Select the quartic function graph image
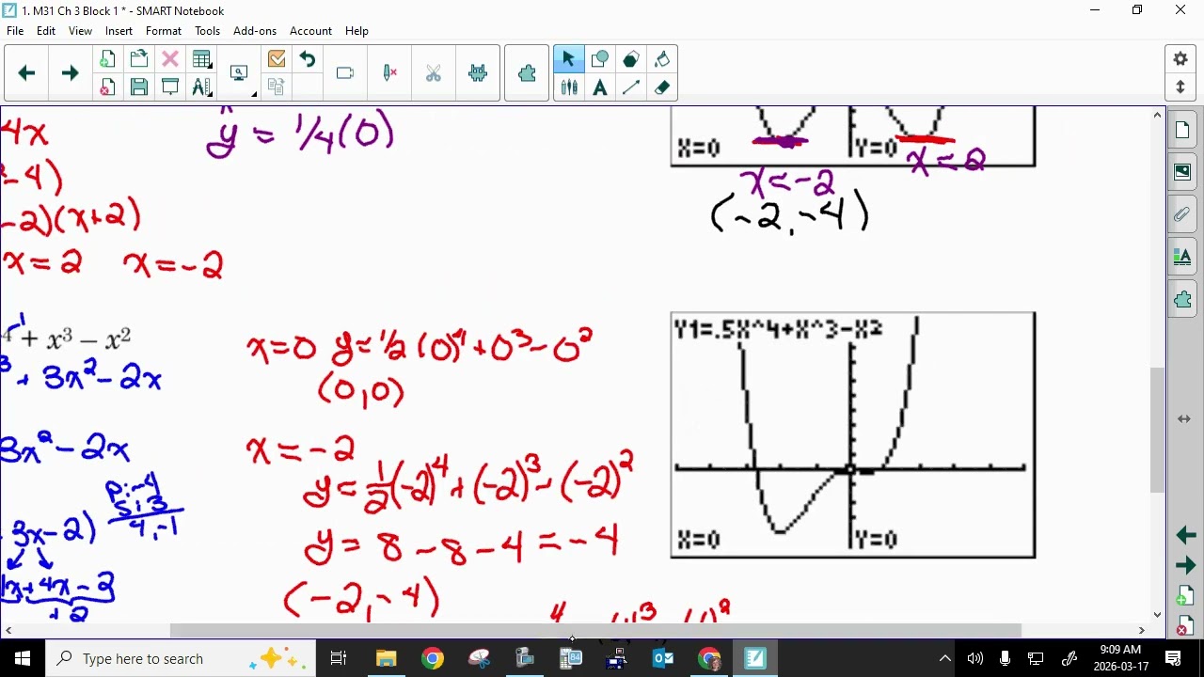Viewport: 1204px width, 677px height. tap(853, 435)
